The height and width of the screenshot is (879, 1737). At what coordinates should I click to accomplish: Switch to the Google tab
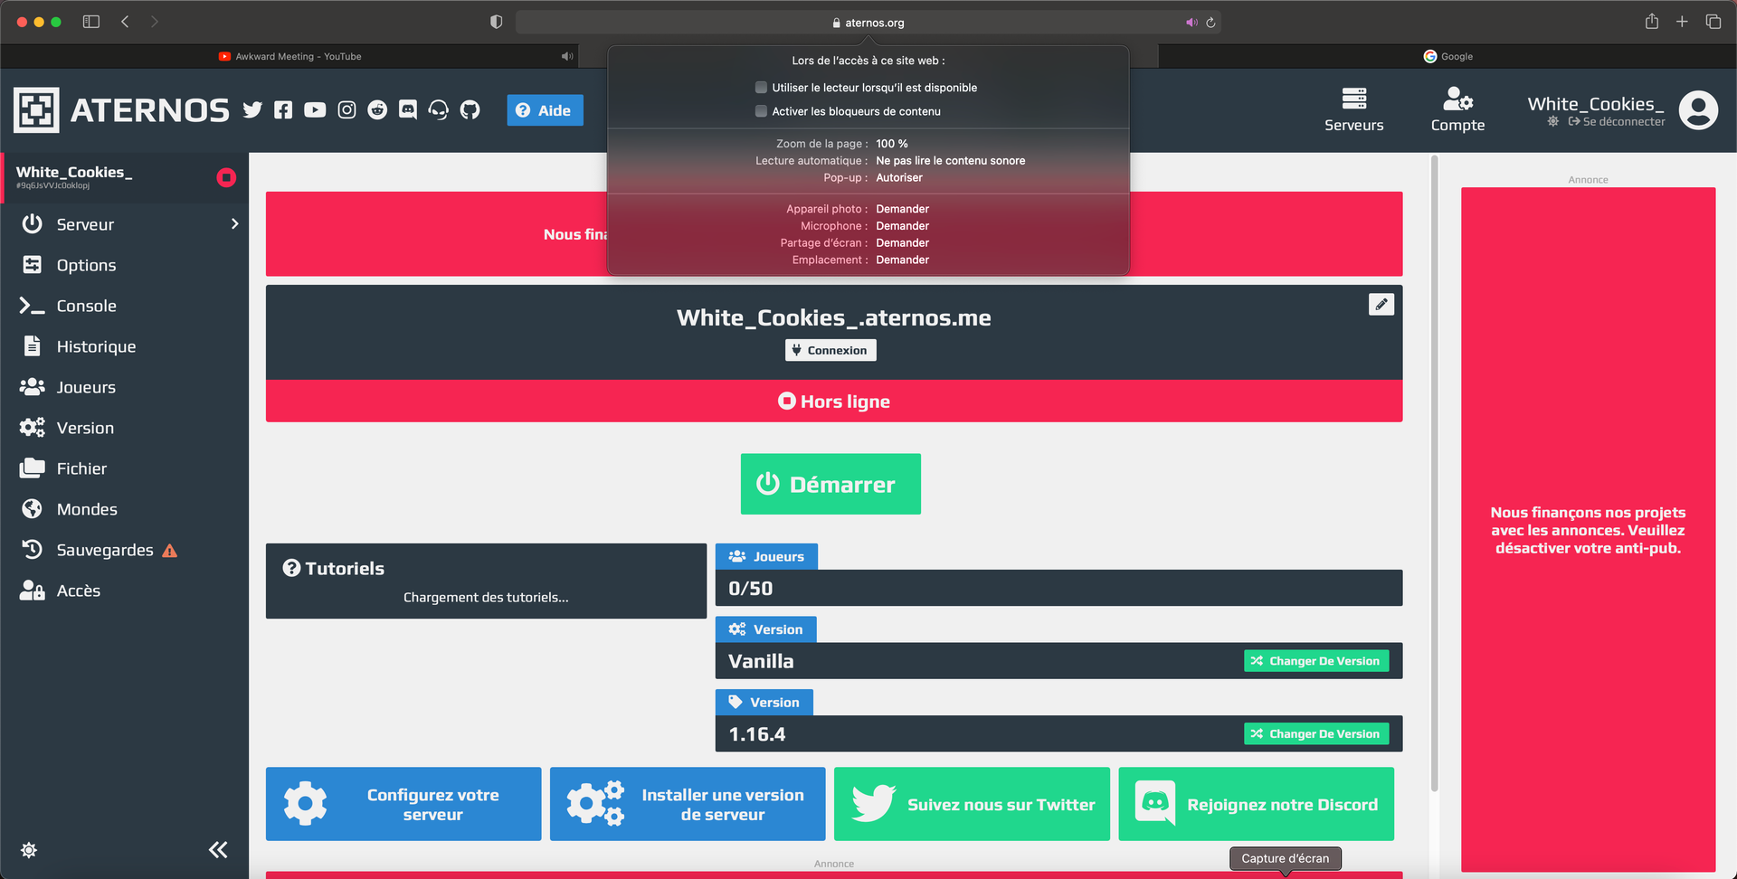point(1447,56)
